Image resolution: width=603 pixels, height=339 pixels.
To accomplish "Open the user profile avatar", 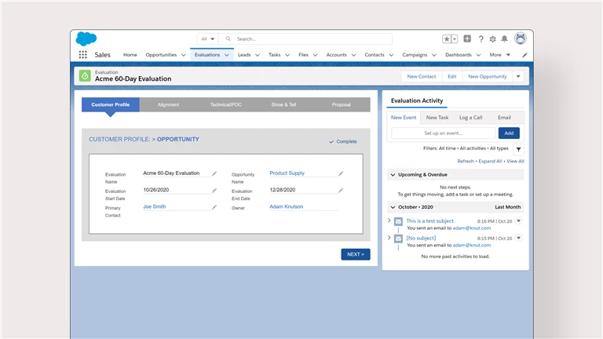I will (x=521, y=38).
